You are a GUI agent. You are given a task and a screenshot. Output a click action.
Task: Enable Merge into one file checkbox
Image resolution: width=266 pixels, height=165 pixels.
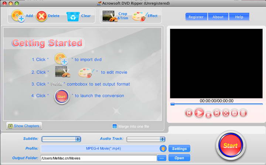(115, 126)
